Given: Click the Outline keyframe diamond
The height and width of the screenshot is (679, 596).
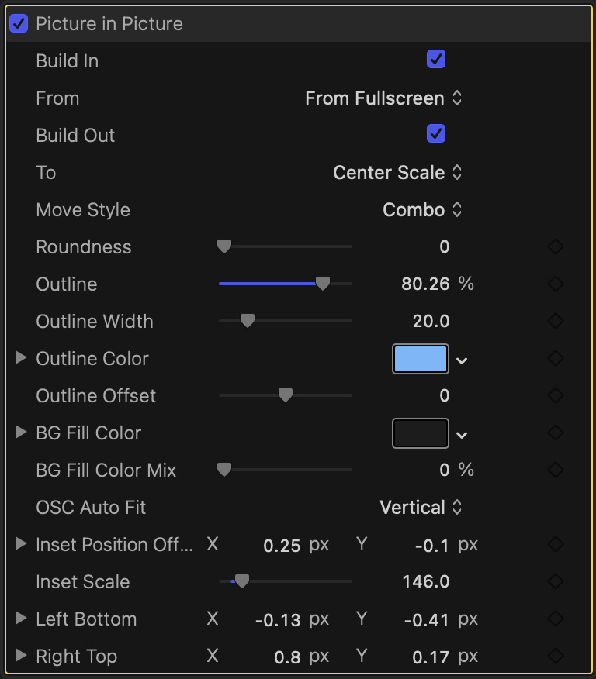Looking at the screenshot, I should pyautogui.click(x=555, y=284).
